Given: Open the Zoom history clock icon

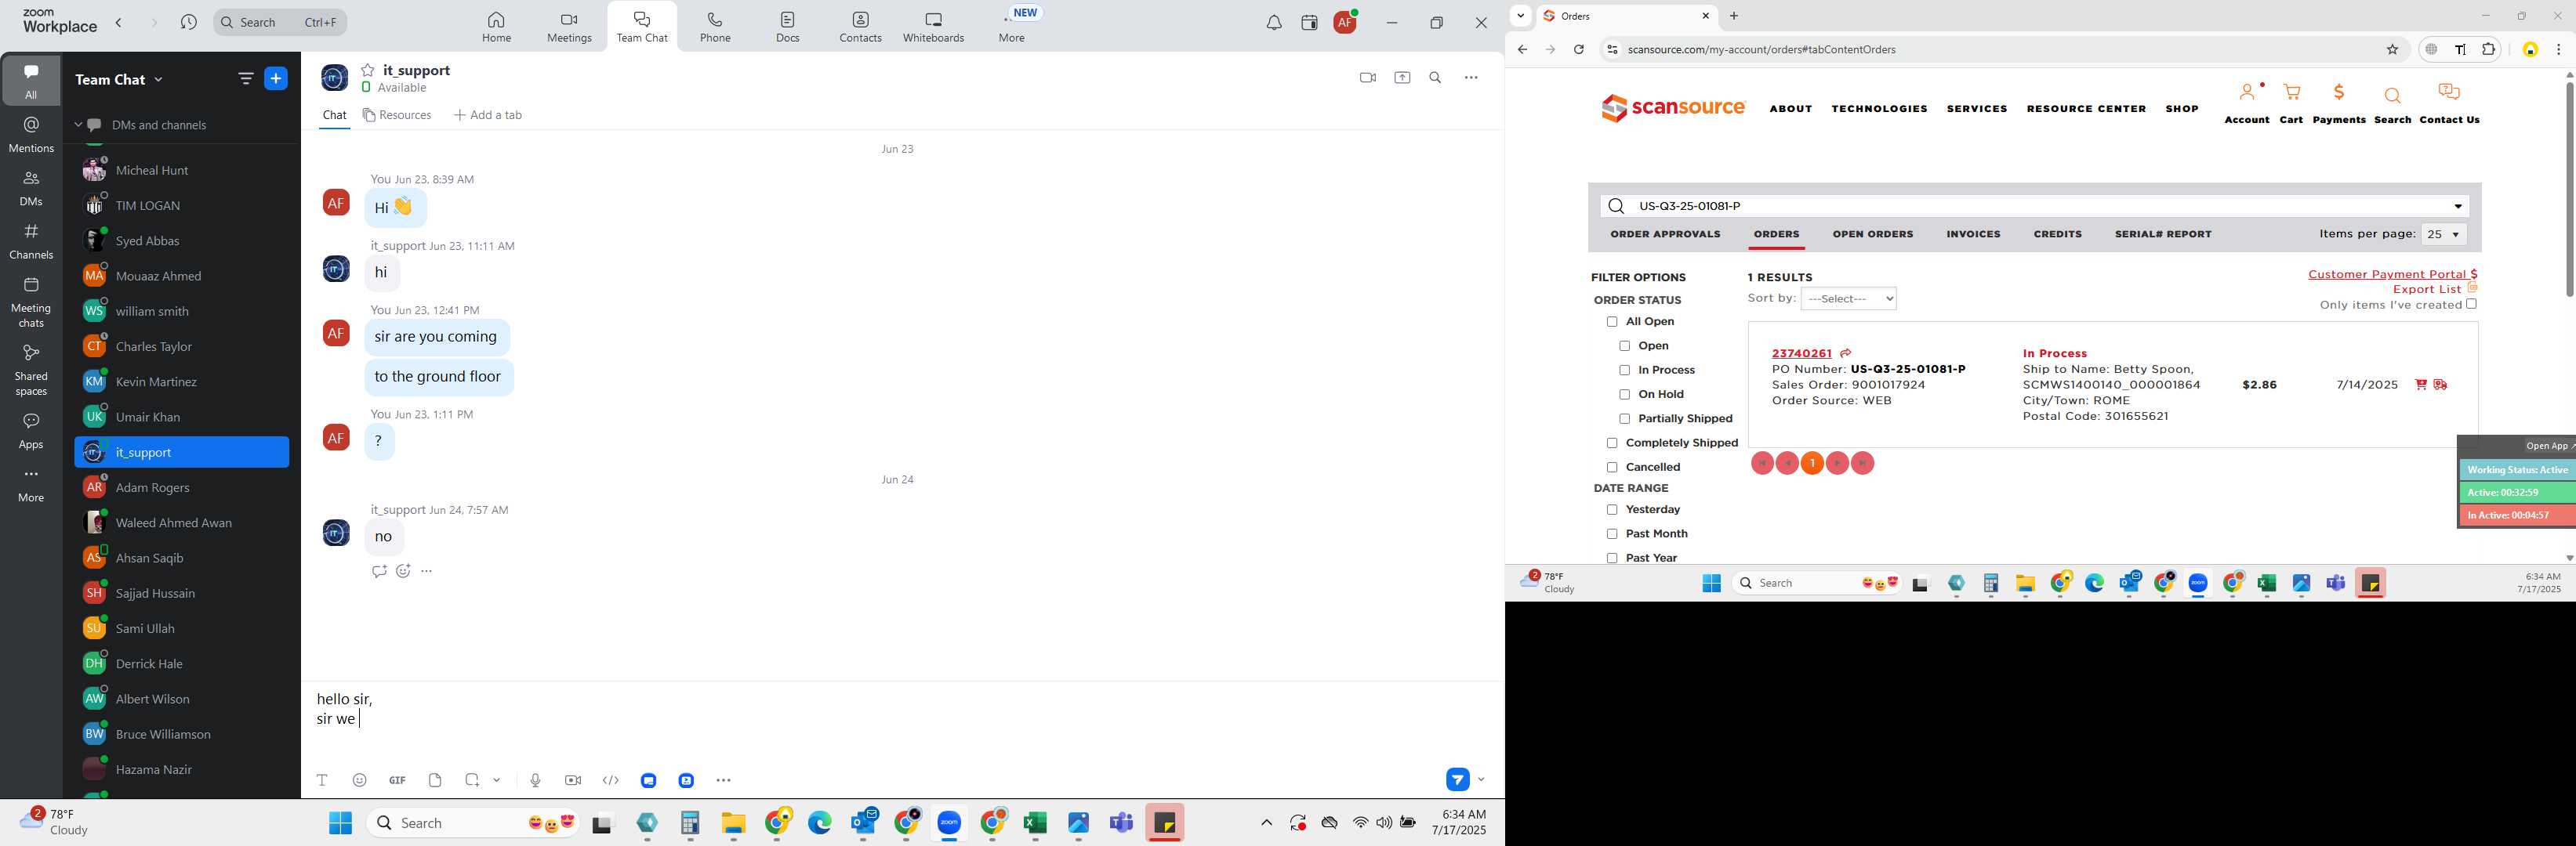Looking at the screenshot, I should pyautogui.click(x=189, y=22).
